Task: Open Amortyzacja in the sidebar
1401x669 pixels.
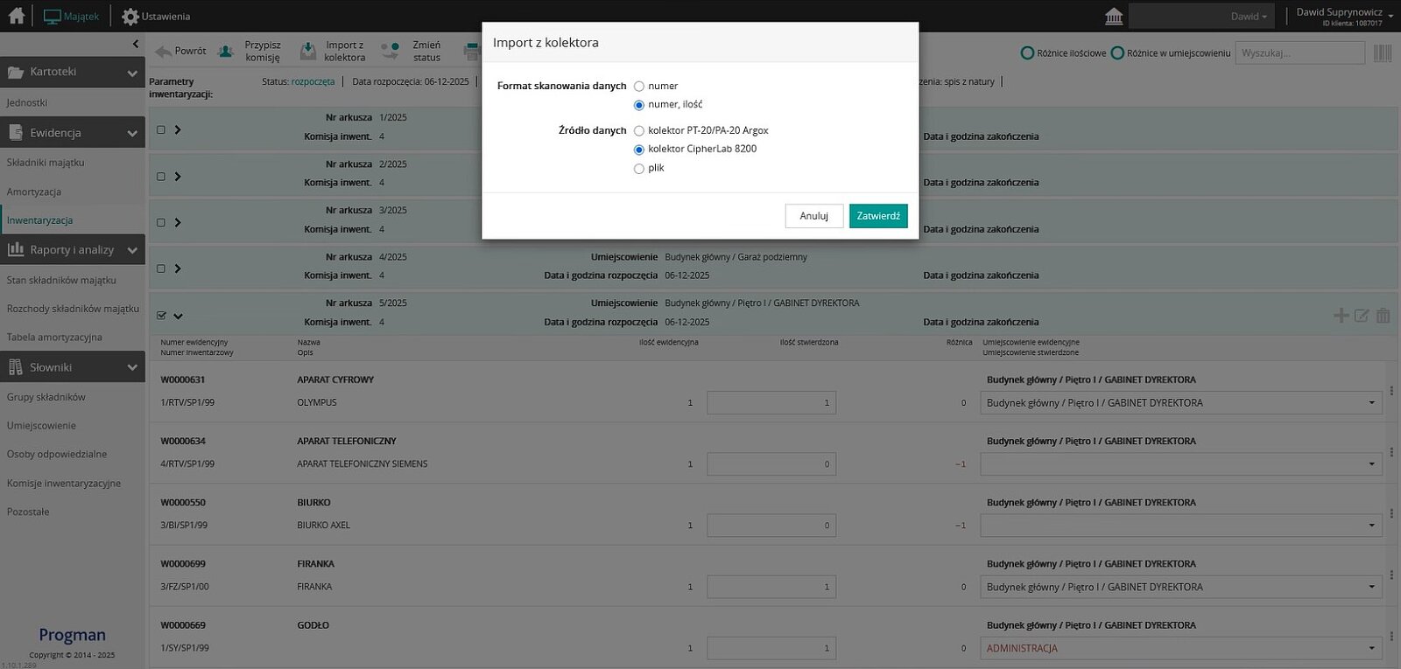Action: point(34,192)
